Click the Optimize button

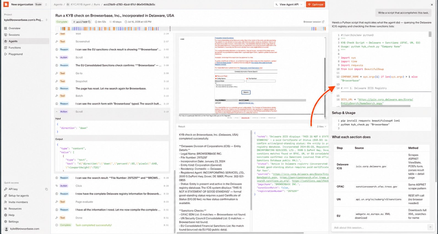coord(315,4)
